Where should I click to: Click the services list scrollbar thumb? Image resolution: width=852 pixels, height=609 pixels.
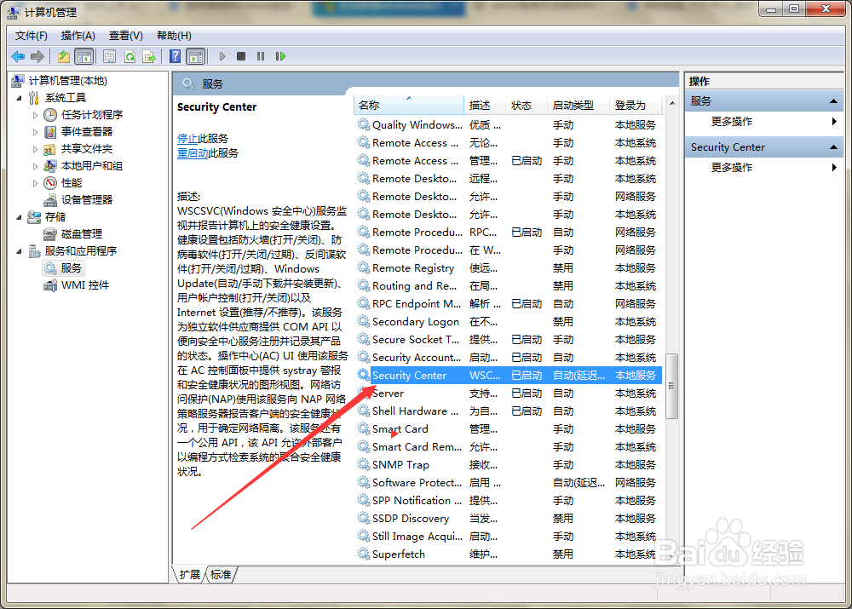click(671, 386)
